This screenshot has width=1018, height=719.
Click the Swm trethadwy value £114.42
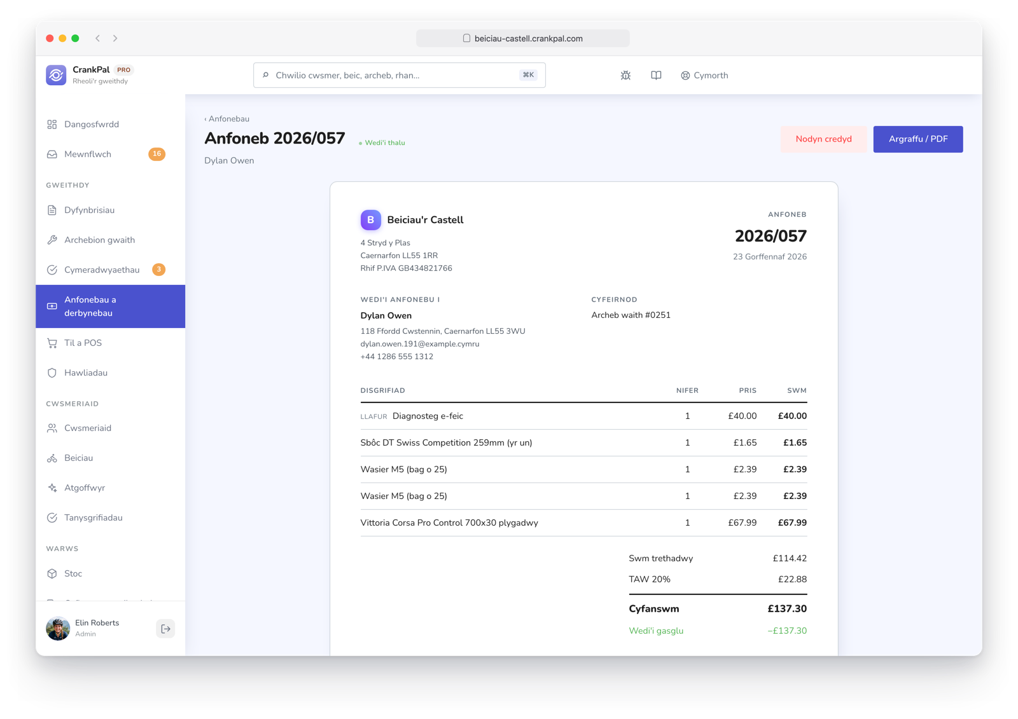(x=790, y=559)
